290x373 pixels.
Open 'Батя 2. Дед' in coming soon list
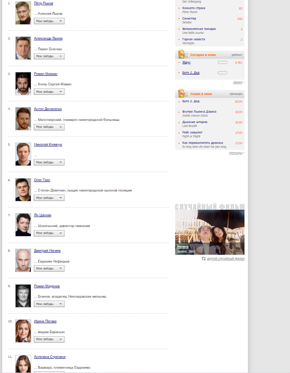191,101
